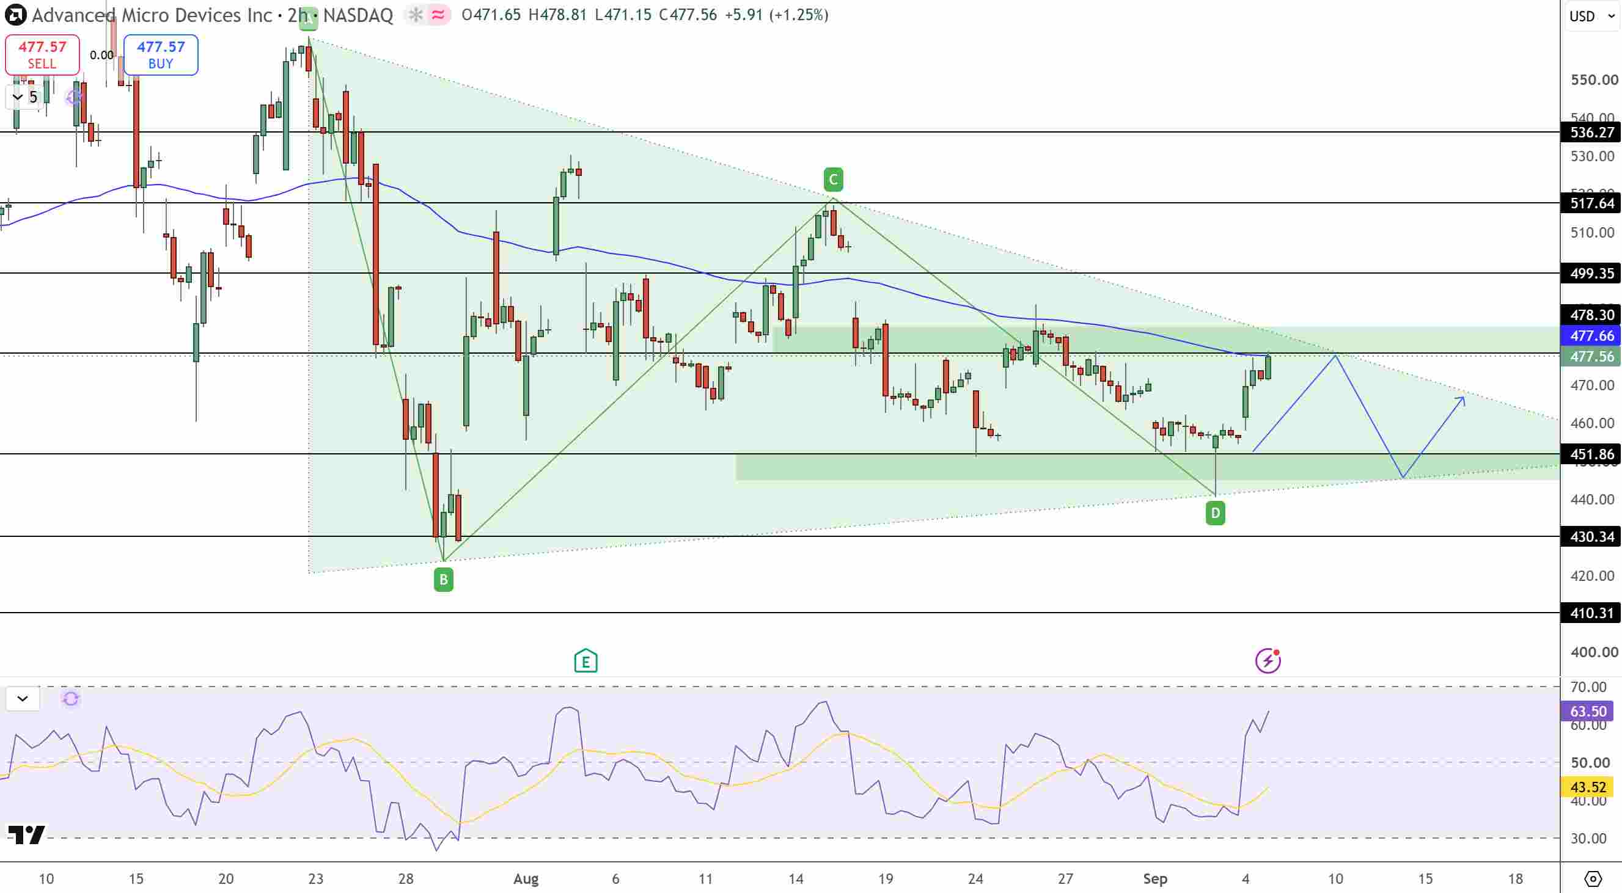Screen dimensions: 1622x893
Task: Click the NASDAQ exchange label
Action: tap(358, 15)
